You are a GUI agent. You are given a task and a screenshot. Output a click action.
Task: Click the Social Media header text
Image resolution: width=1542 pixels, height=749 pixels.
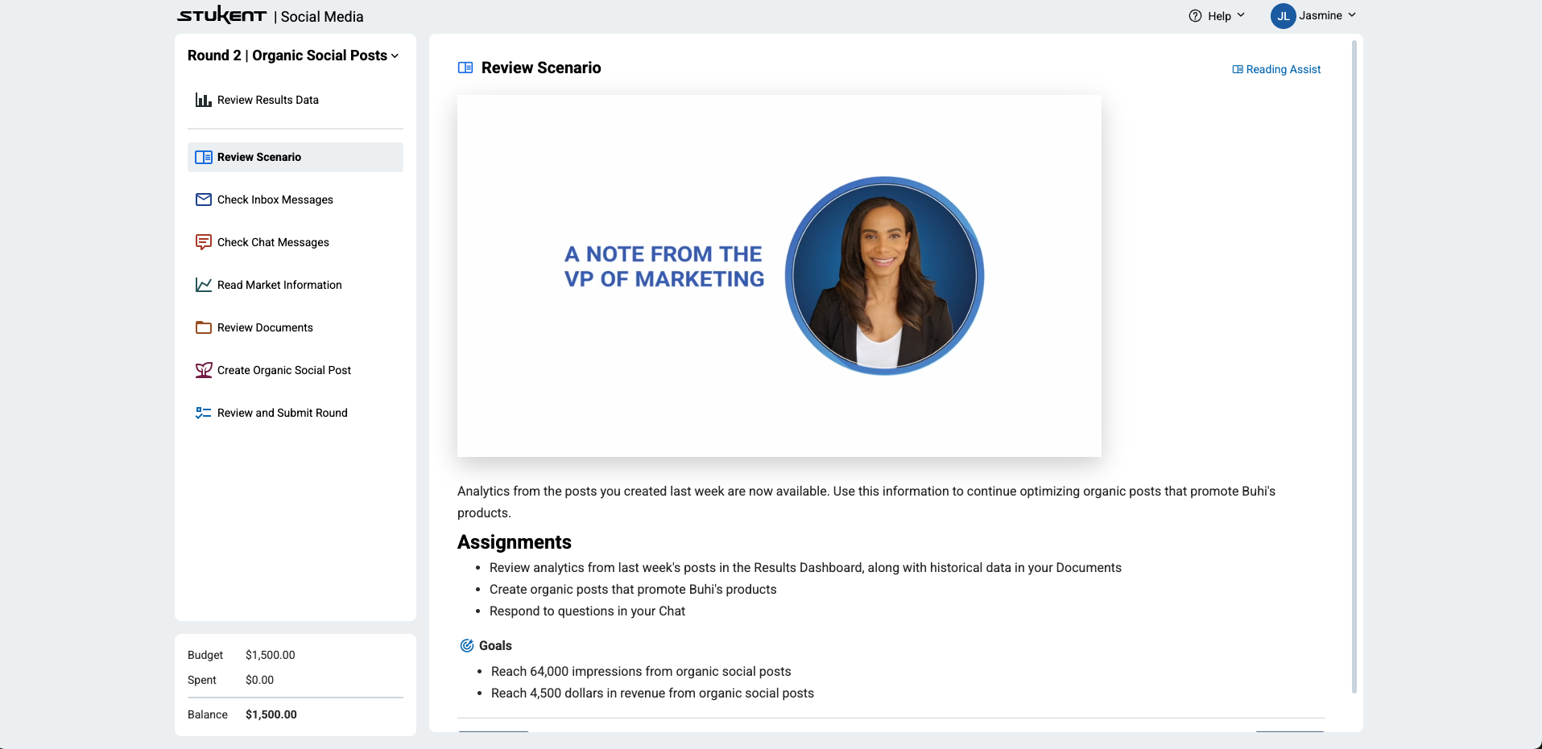click(x=322, y=17)
